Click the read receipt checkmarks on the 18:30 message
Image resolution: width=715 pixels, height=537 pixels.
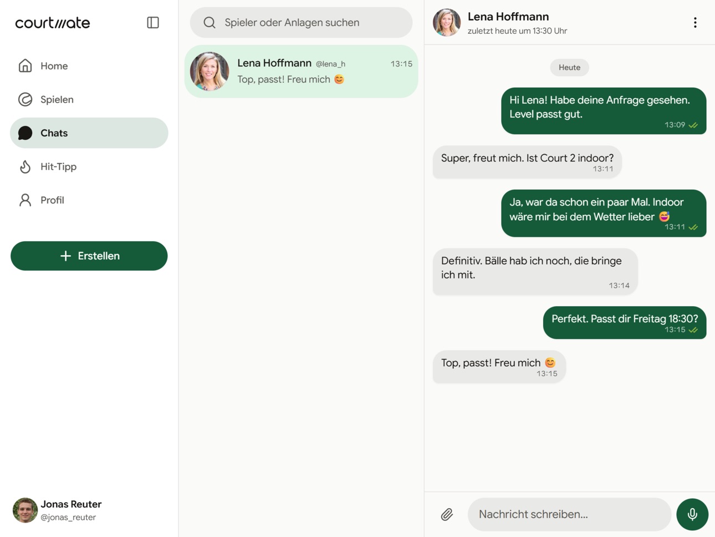pos(693,330)
